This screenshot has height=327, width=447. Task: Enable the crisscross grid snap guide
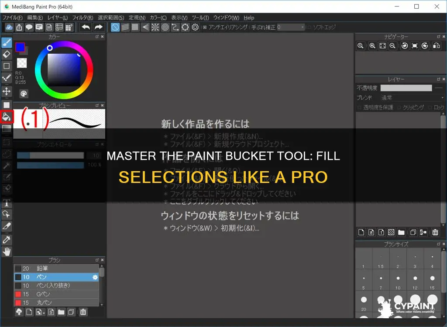pyautogui.click(x=135, y=28)
